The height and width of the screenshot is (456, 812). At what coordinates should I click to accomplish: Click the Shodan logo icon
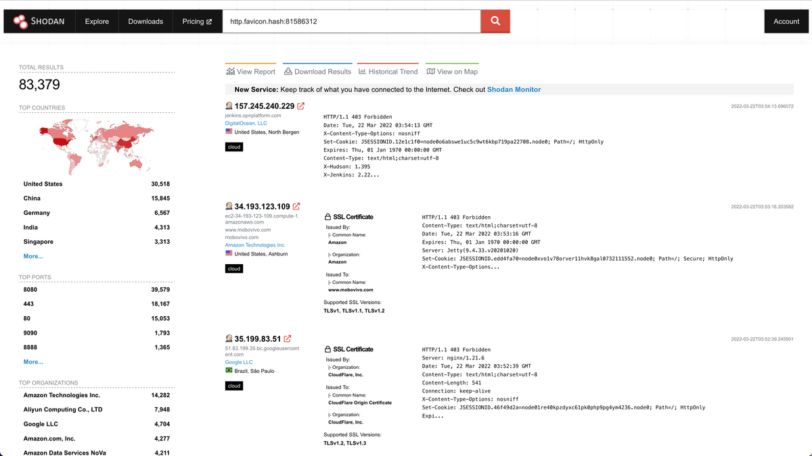click(x=20, y=21)
